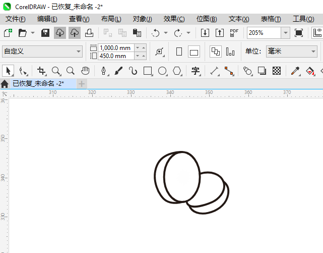
Task: Choose the Rectangle tool
Action: (148, 71)
